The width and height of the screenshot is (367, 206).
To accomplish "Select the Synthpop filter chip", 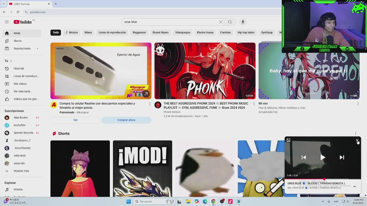I will click(x=267, y=33).
